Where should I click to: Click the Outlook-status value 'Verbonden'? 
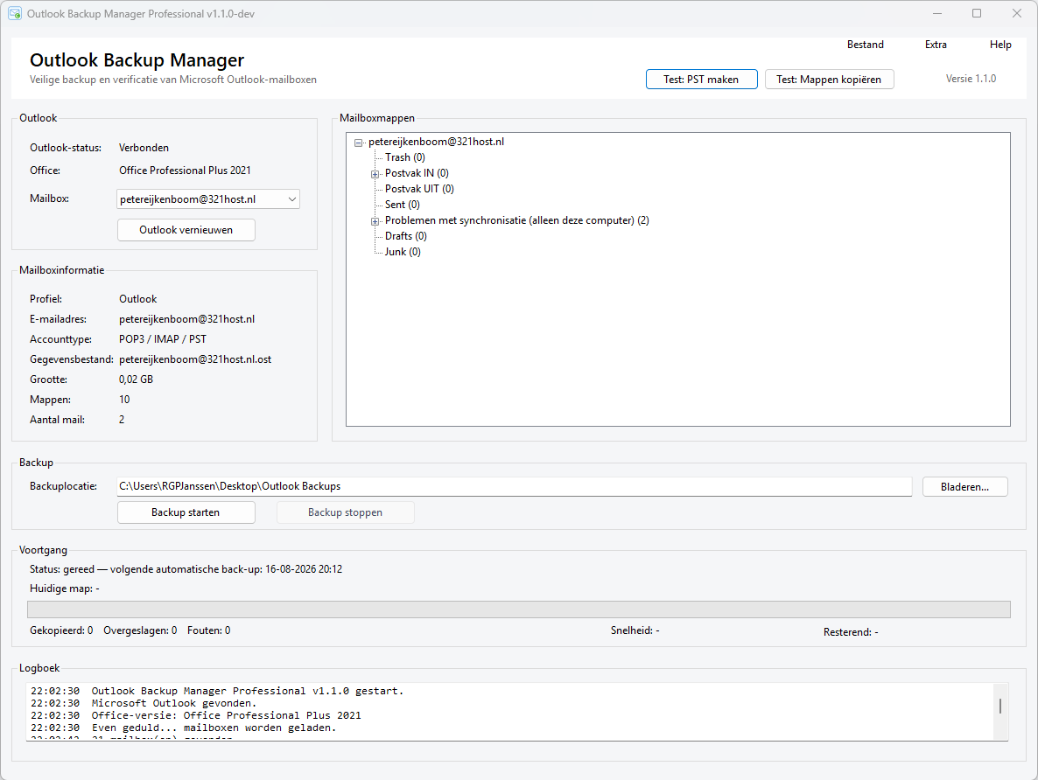tap(144, 148)
